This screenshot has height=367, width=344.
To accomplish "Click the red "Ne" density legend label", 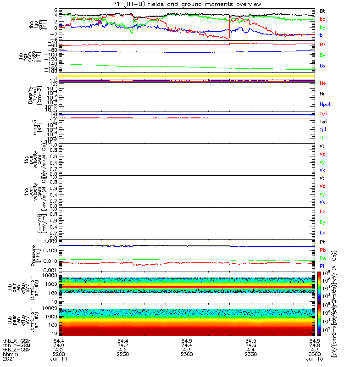I will pos(323,83).
